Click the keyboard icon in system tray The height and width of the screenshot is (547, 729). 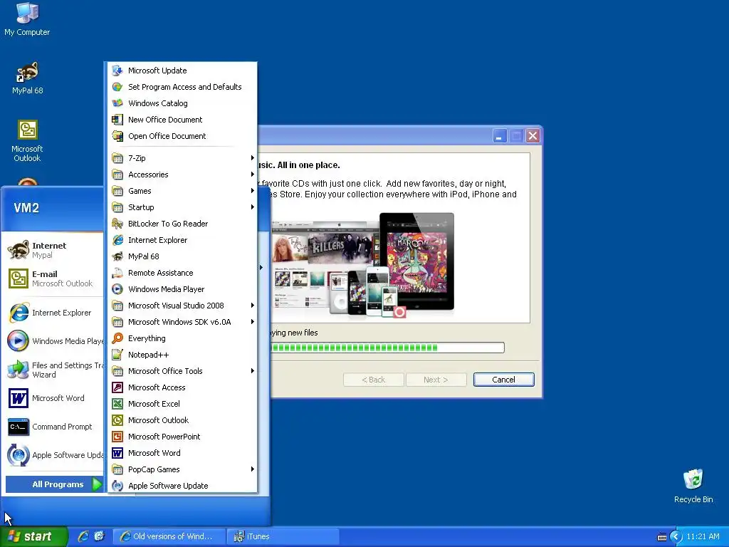pos(661,537)
